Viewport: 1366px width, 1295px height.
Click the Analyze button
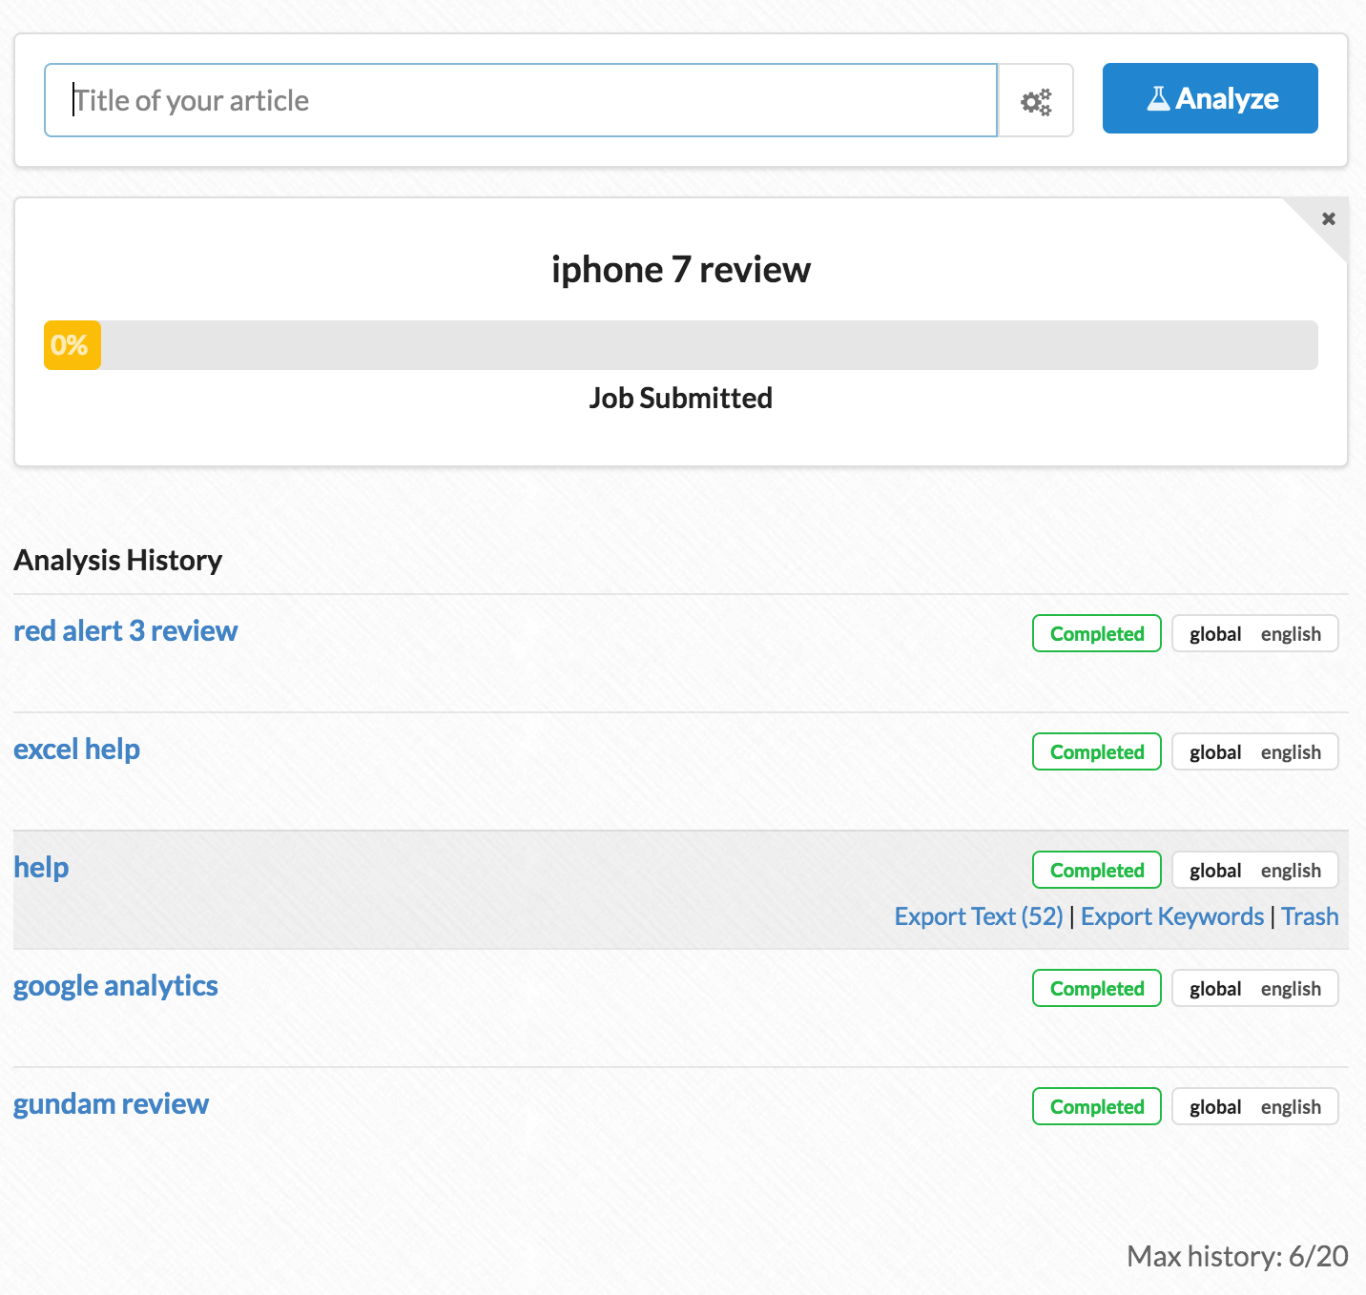[x=1210, y=98]
